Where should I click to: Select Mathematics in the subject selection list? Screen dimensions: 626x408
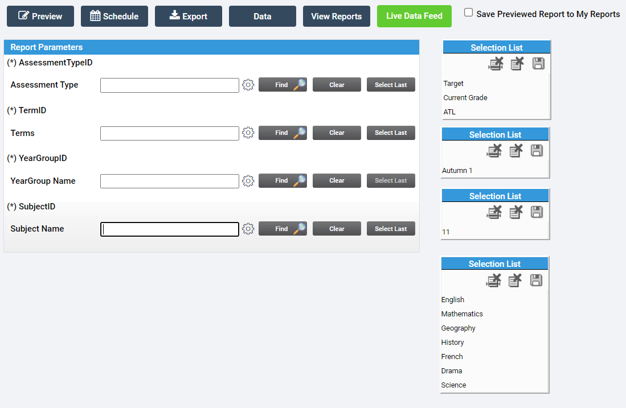click(462, 314)
